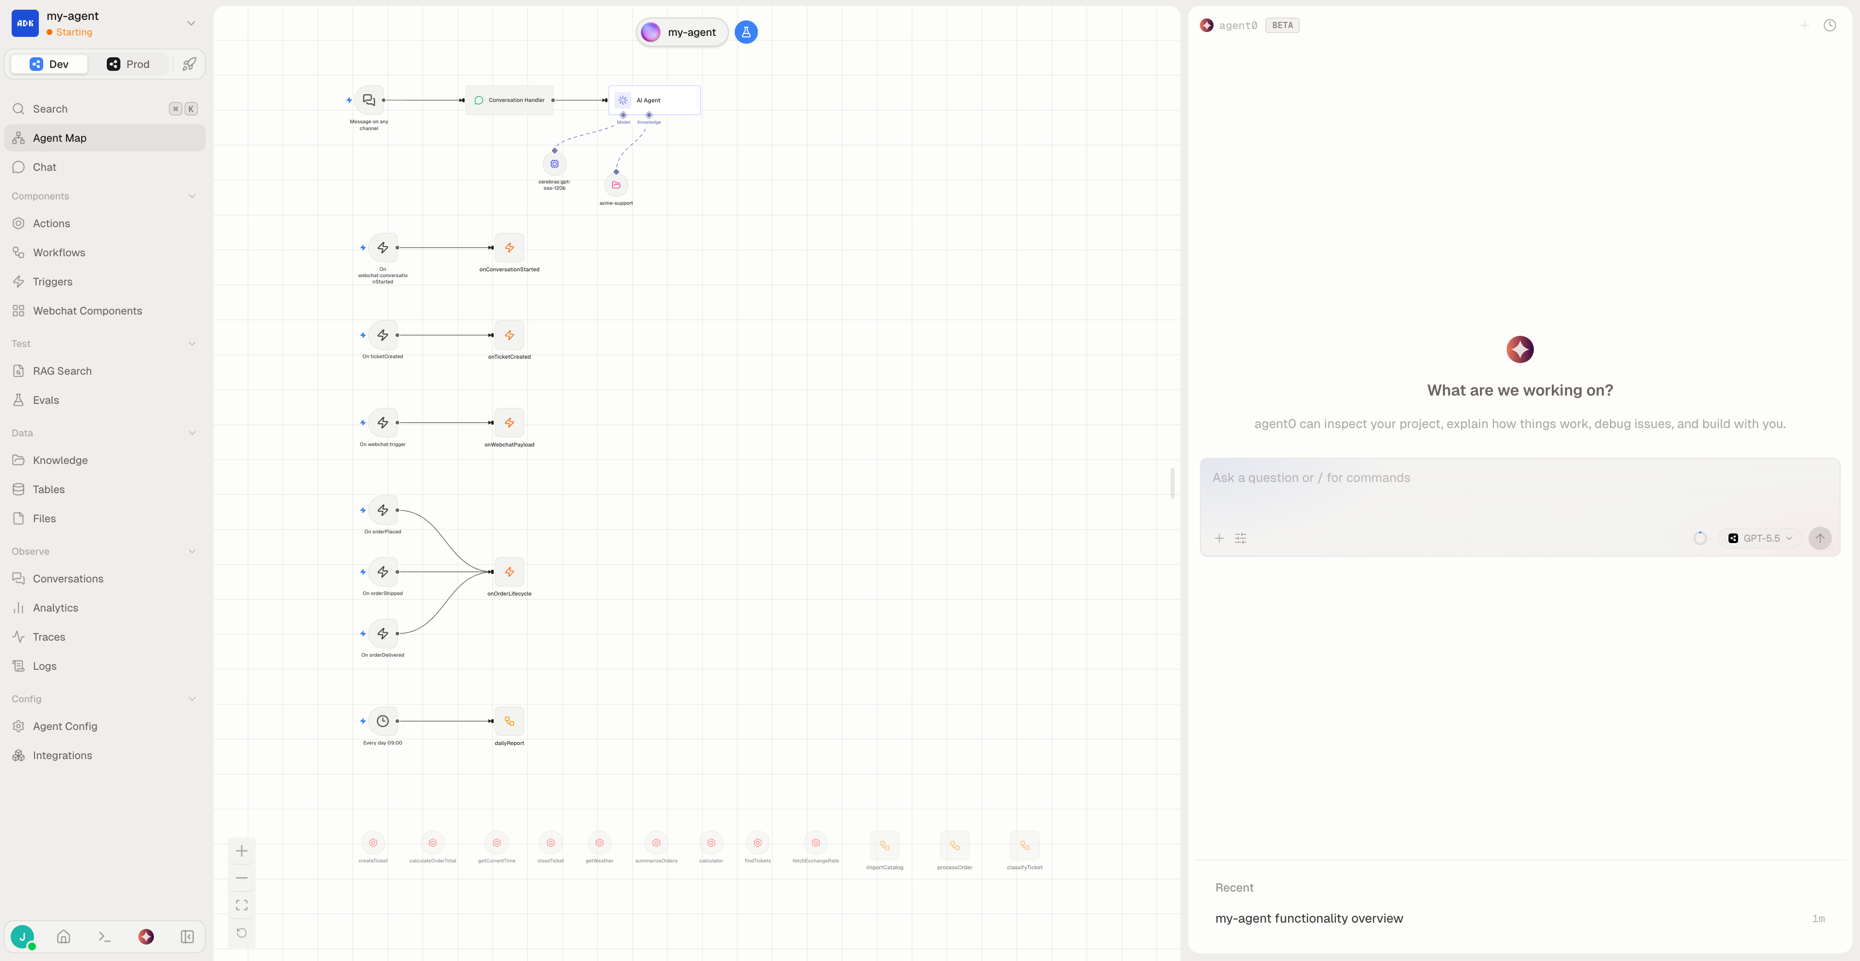
Task: Open Traces in sidebar
Action: (x=105, y=637)
